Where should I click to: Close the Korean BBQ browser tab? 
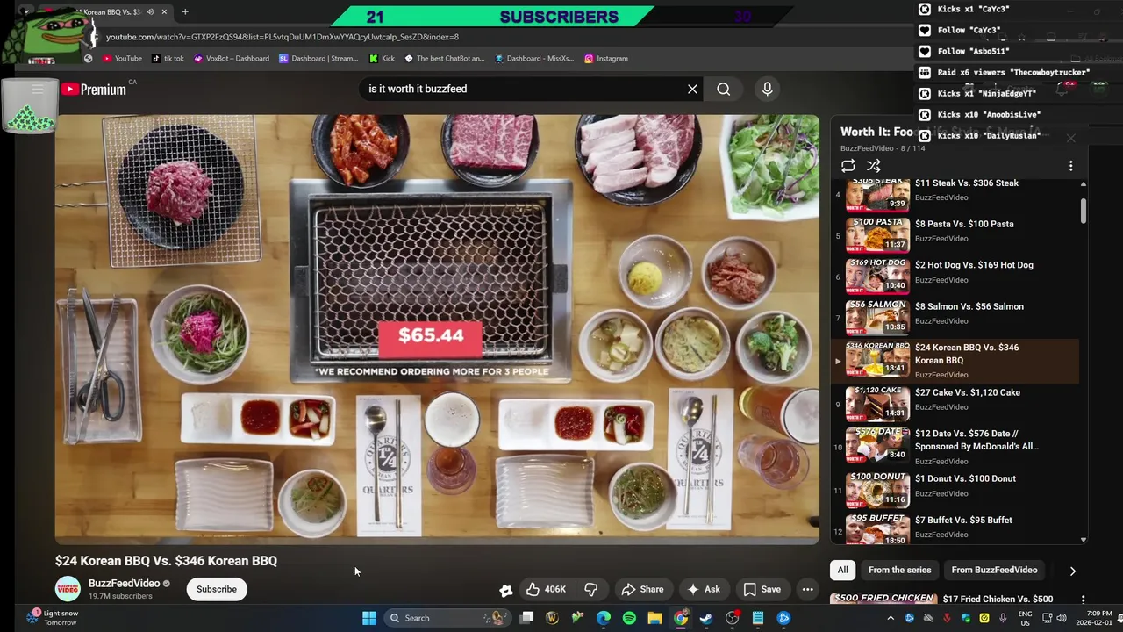[x=164, y=12]
